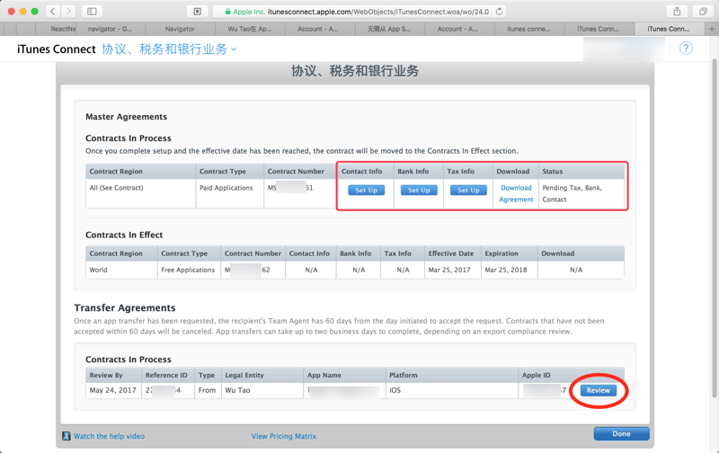
Task: Switch to the 无需从 App S... tab
Action: [x=389, y=29]
